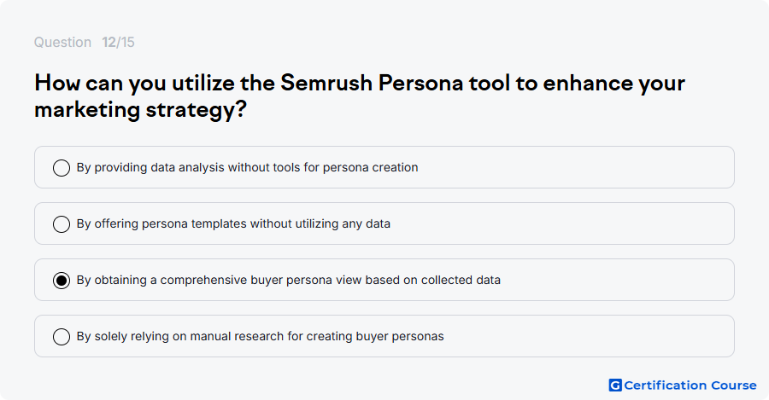Screen dimensions: 769x400
Task: Toggle the selected 'comprehensive buyer persona view' radio
Action: click(62, 281)
